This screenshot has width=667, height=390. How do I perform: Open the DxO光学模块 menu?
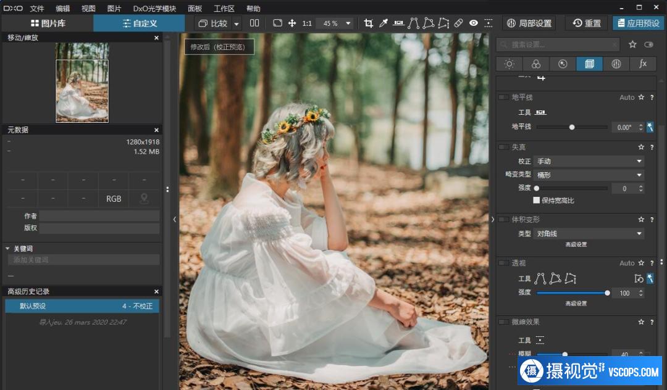tap(154, 9)
